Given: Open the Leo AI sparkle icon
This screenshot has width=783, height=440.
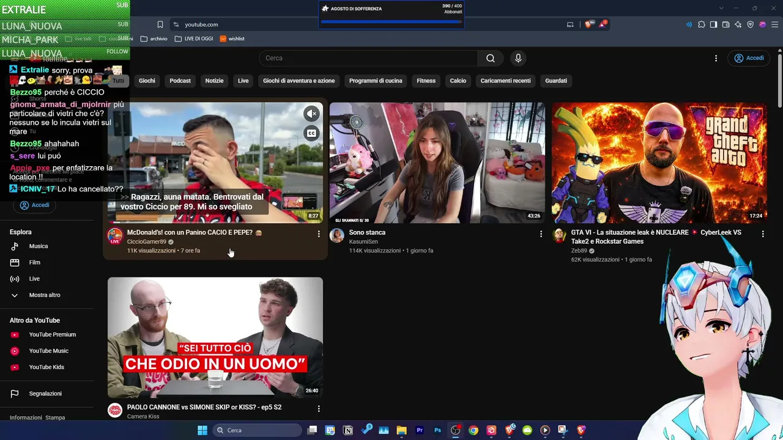Looking at the screenshot, I should point(738,24).
